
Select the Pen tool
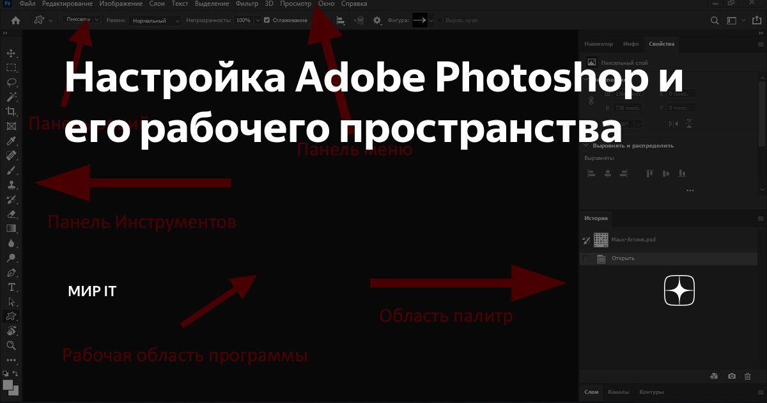11,273
